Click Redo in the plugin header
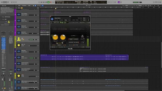This screenshot has width=162, height=91. click(77, 20)
